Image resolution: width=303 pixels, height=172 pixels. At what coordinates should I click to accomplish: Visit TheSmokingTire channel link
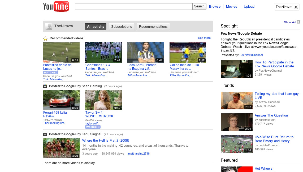click(54, 123)
